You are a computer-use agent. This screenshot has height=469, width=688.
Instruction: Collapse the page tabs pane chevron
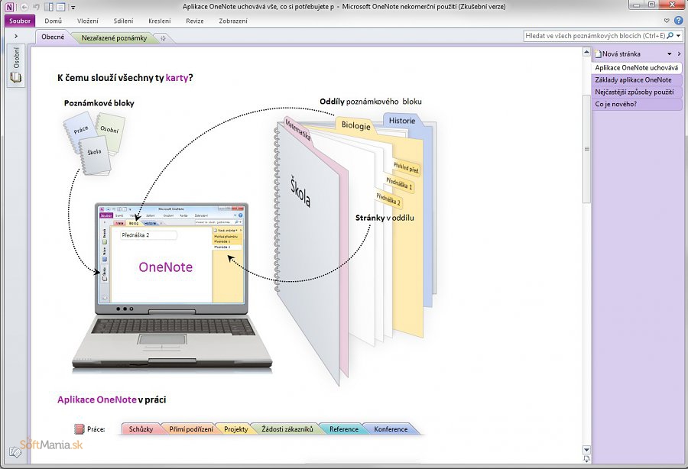(680, 54)
